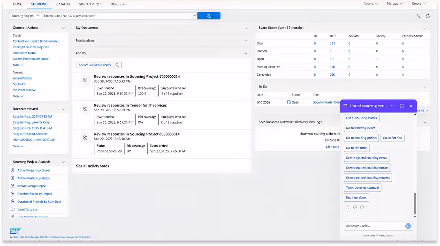The height and width of the screenshot is (246, 440).
Task: Click the Joule chat scroll-down arrow
Action: pos(415,217)
